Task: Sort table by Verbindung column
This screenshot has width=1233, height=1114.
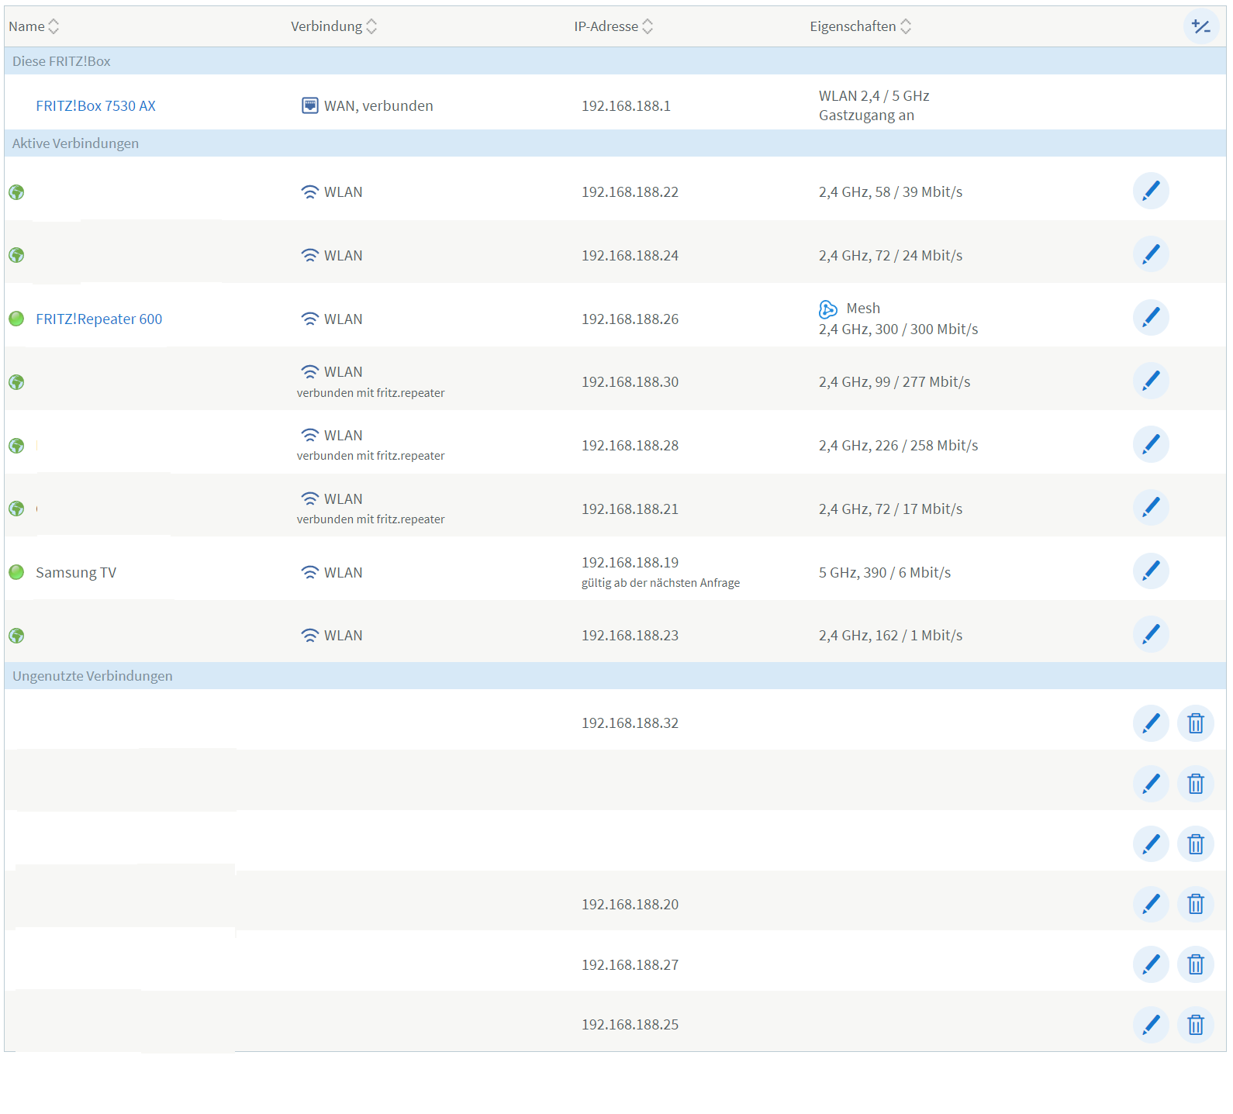Action: click(x=333, y=26)
